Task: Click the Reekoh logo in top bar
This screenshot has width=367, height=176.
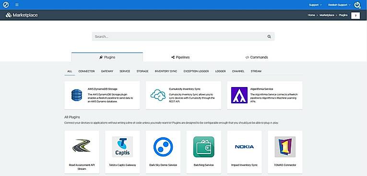Action: (6, 5)
